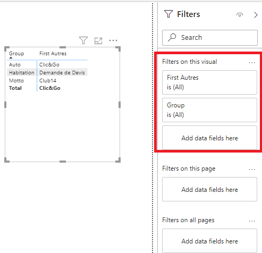Click Add data fields here under all pages
Viewport: 262px width, 253px height.
point(209,241)
